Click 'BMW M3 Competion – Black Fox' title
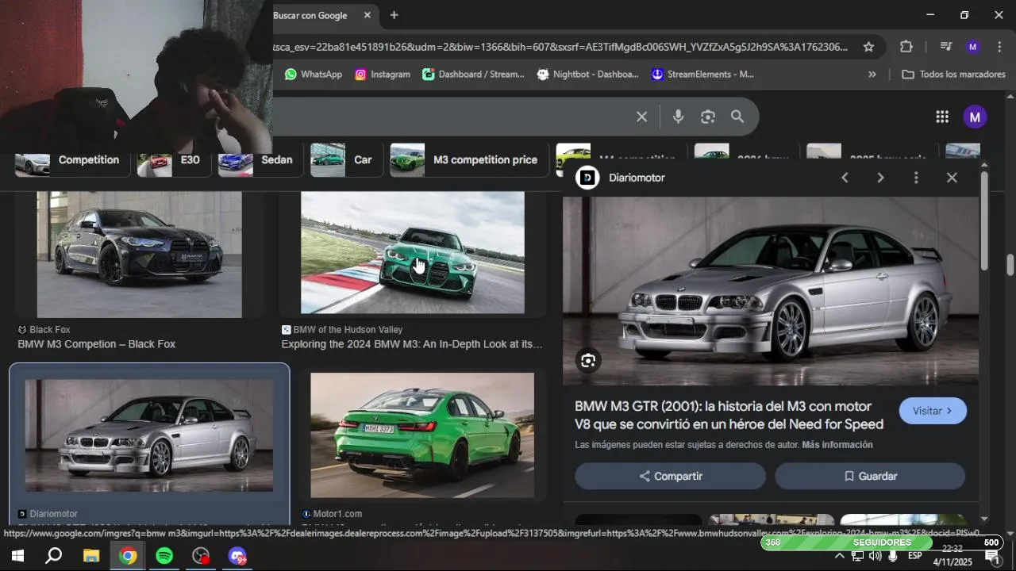 [x=96, y=344]
